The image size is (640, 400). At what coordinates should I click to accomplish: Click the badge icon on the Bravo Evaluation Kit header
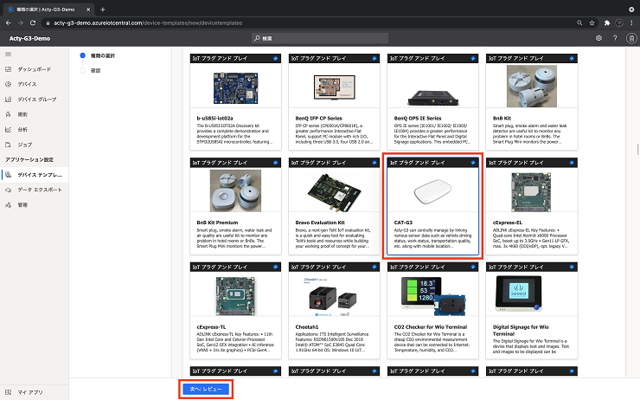(x=374, y=163)
